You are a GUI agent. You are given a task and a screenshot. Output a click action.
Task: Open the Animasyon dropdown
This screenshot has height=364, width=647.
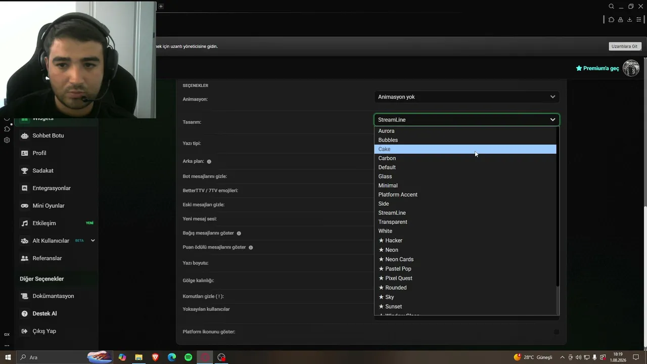467,97
